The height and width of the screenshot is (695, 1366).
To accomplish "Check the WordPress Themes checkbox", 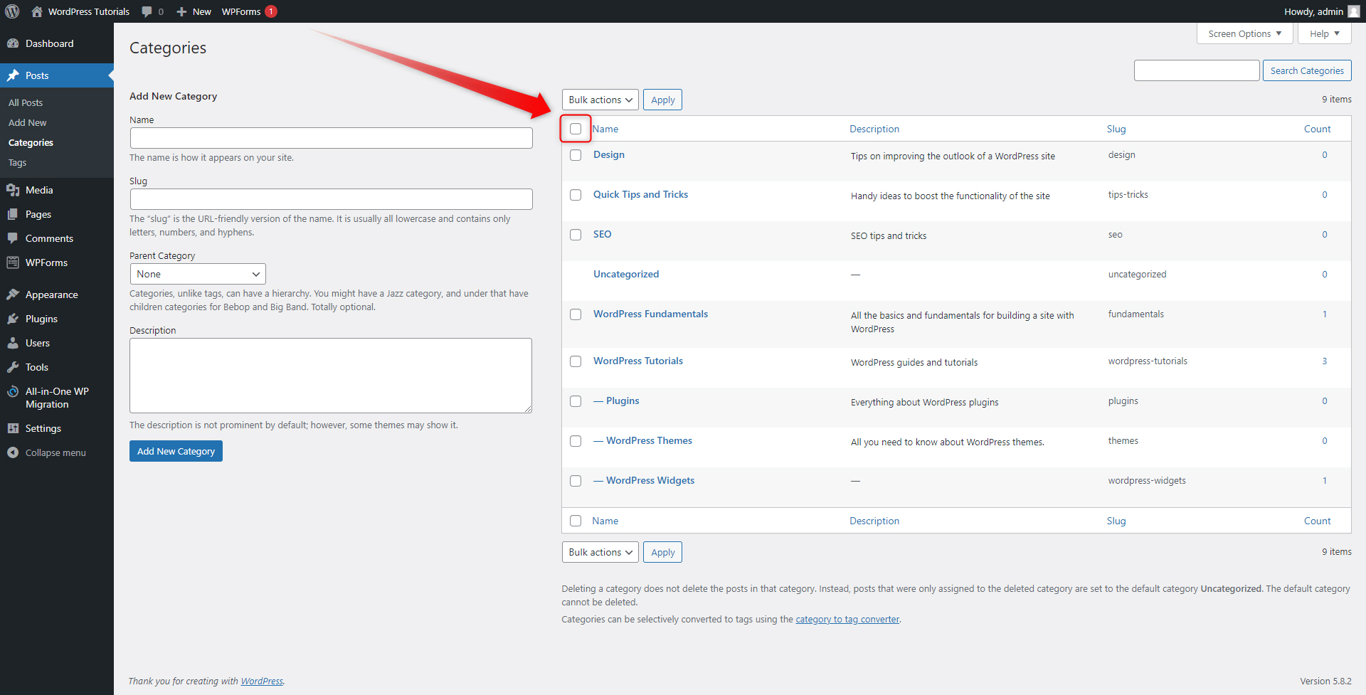I will 576,441.
